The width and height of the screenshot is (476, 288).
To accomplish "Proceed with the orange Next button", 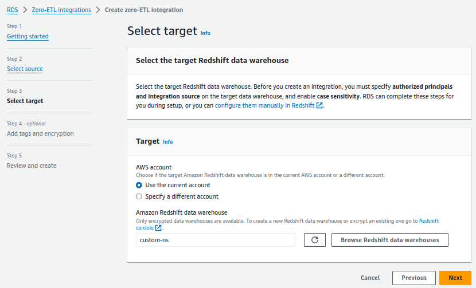I will coord(455,278).
